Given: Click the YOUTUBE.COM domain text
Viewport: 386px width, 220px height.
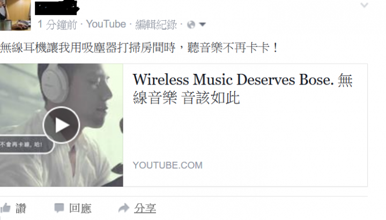Looking at the screenshot, I should coord(168,165).
